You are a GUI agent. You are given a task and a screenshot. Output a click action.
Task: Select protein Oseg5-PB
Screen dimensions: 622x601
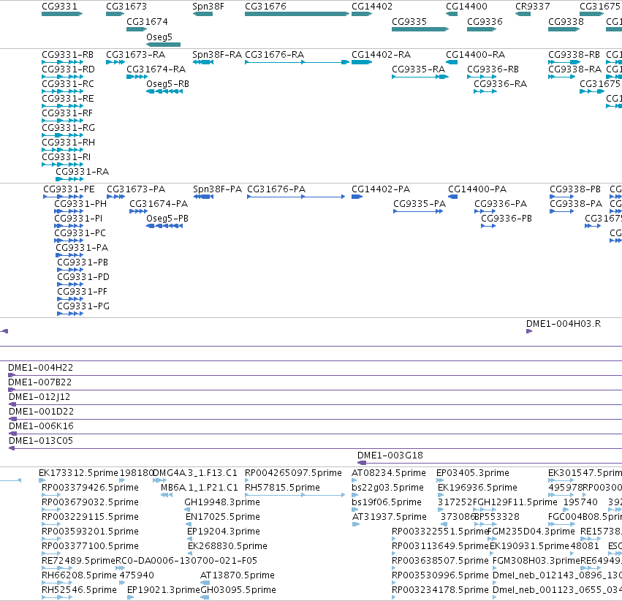coord(164,226)
